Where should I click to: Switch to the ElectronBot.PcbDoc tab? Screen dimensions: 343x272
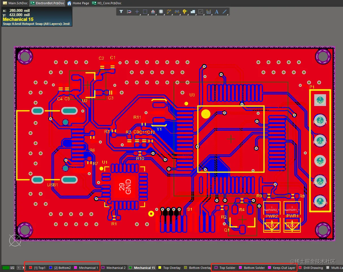pos(47,3)
